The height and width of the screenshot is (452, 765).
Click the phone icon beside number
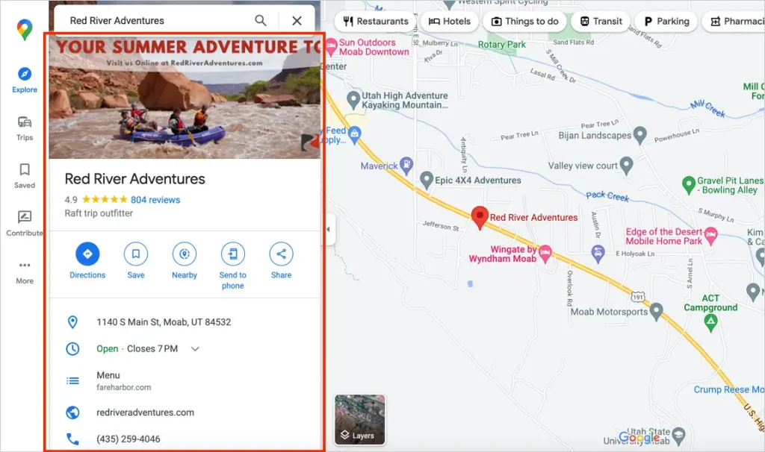click(x=72, y=439)
